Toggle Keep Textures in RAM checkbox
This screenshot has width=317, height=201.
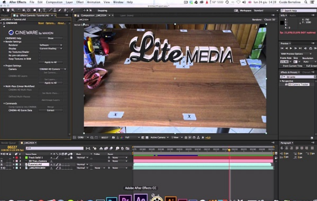(40, 59)
